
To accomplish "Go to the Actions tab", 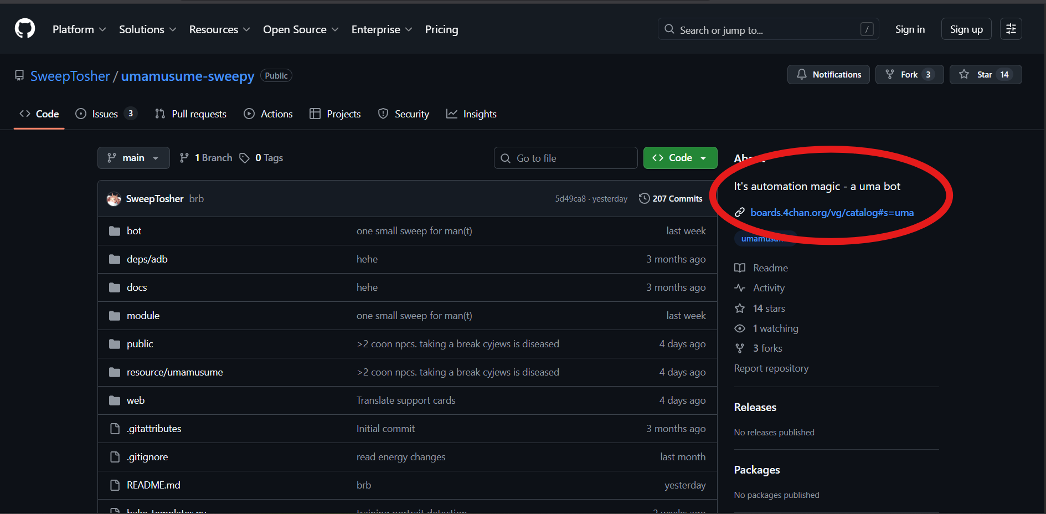I will 269,114.
